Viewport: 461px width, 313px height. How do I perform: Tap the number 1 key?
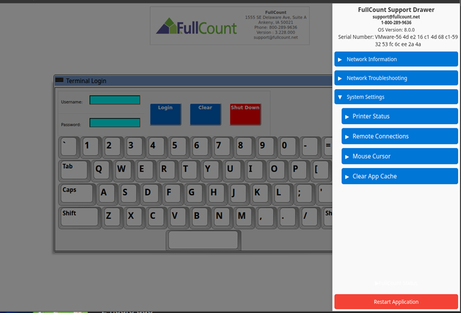91,147
